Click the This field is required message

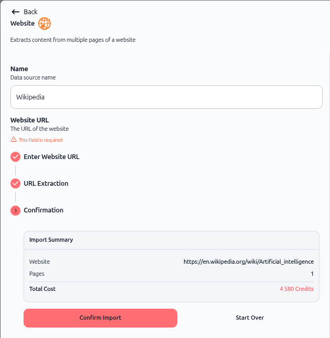[x=40, y=140]
